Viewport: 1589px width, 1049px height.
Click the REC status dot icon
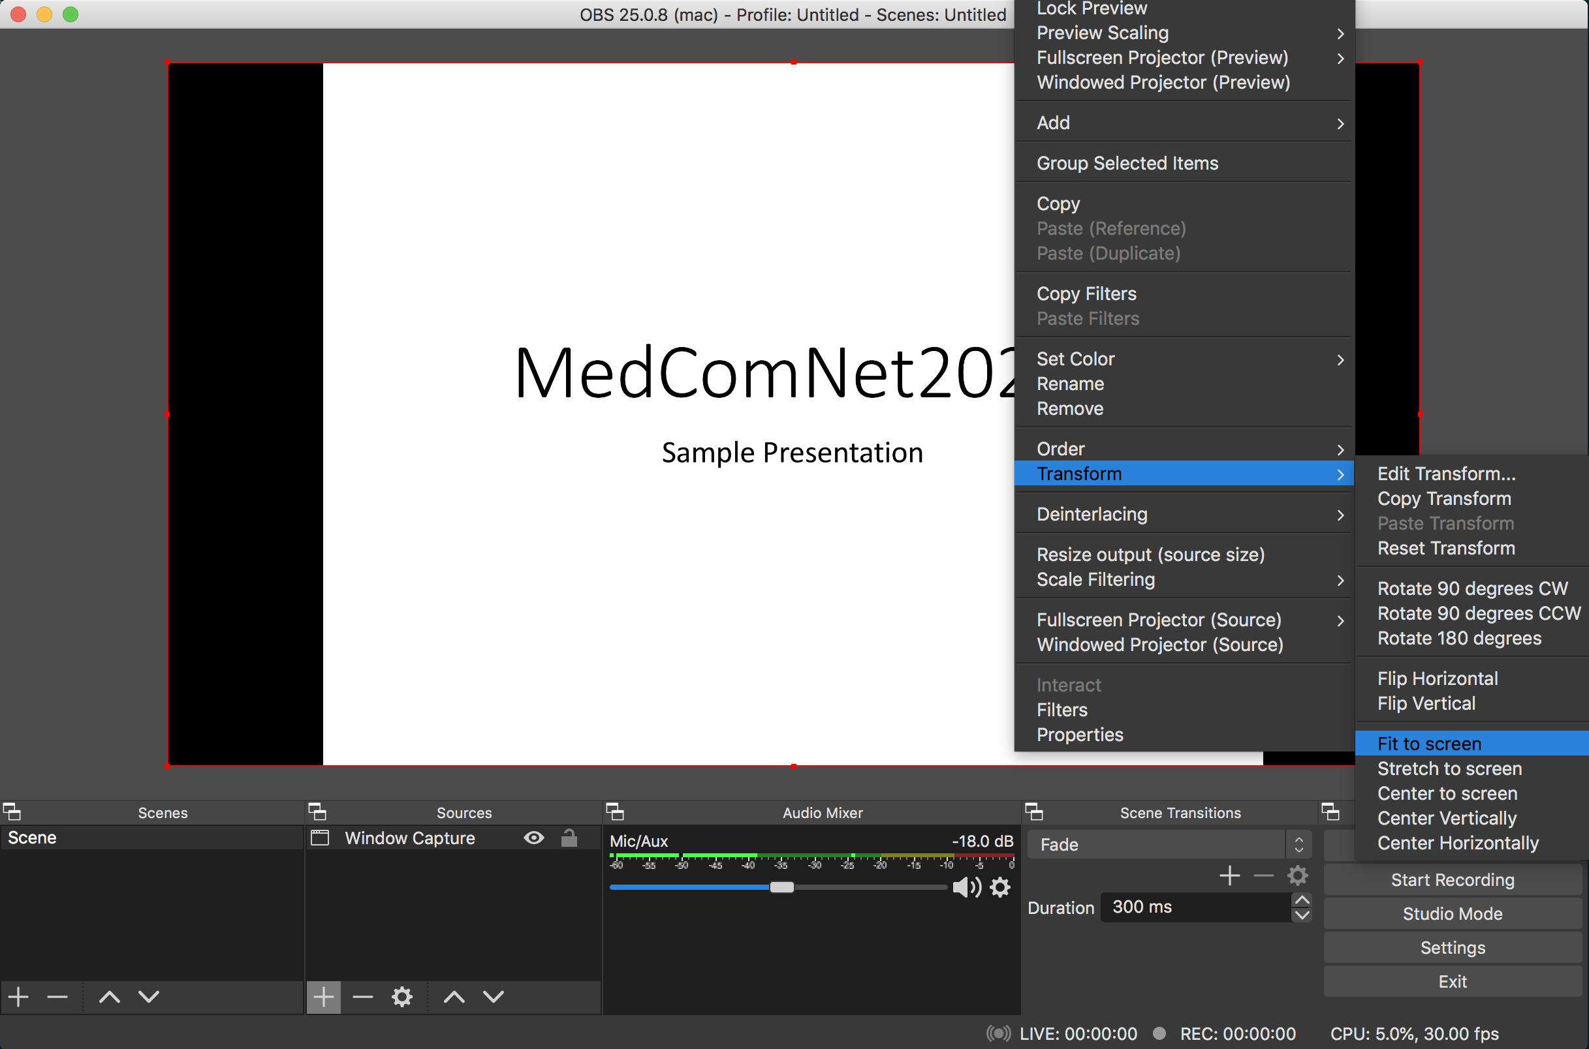click(x=1160, y=1033)
